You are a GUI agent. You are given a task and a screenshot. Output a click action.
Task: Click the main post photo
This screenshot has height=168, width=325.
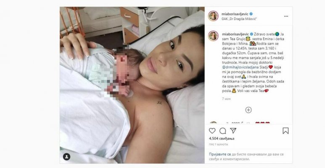point(132,85)
